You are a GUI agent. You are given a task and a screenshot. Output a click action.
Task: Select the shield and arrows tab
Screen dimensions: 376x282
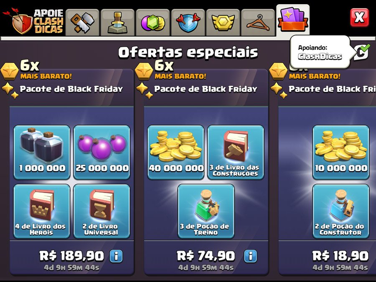pyautogui.click(x=188, y=23)
